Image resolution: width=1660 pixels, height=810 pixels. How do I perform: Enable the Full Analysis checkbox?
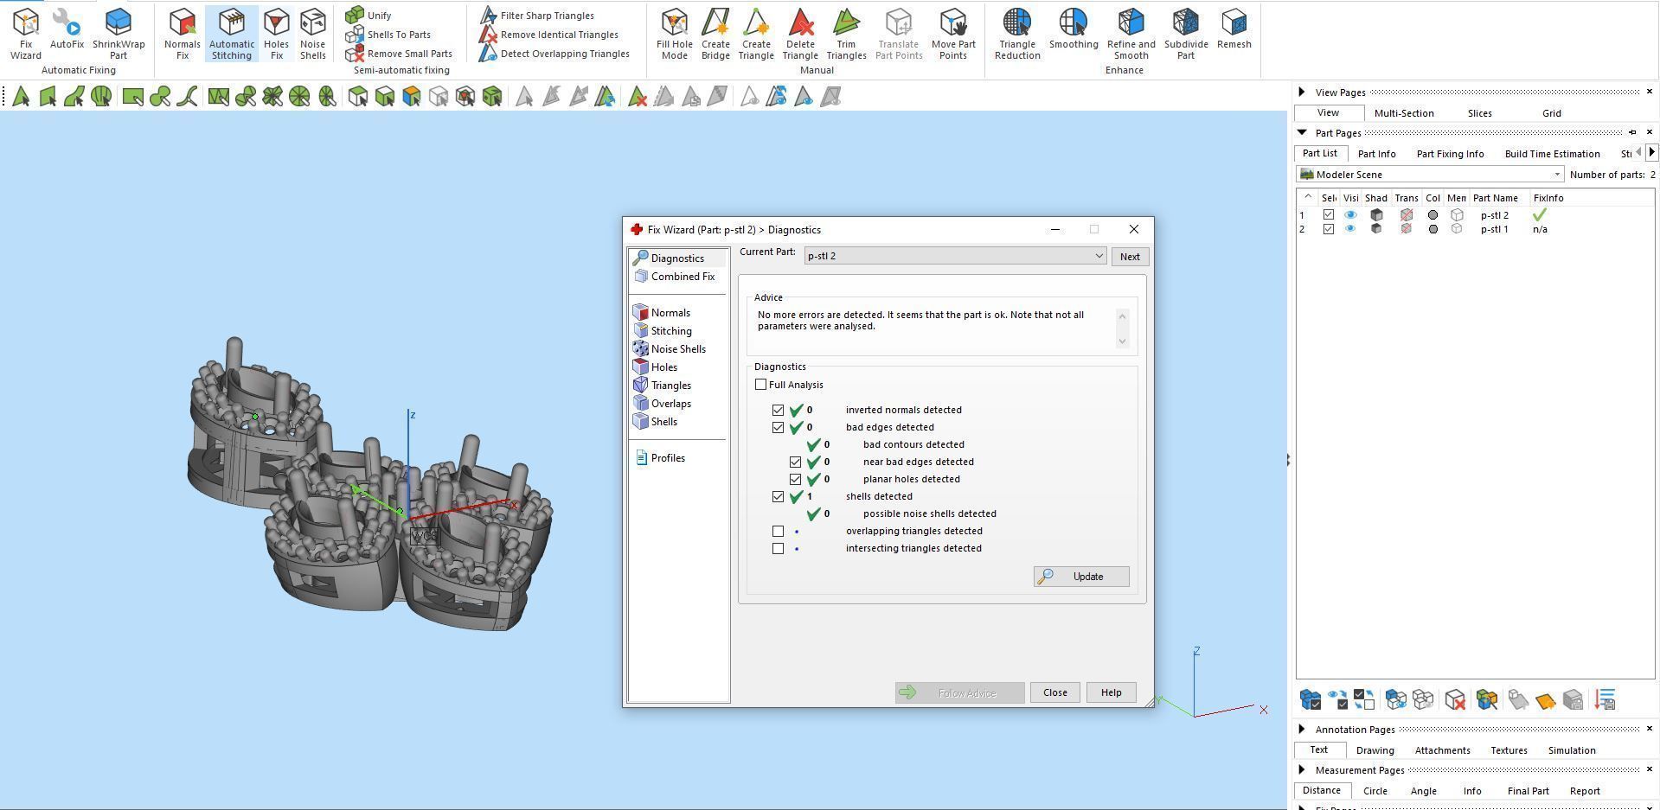point(761,385)
